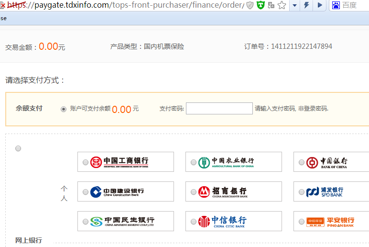Image resolution: width=369 pixels, height=247 pixels.
Task: Click the green T shield extension icon
Action: (x=260, y=5)
